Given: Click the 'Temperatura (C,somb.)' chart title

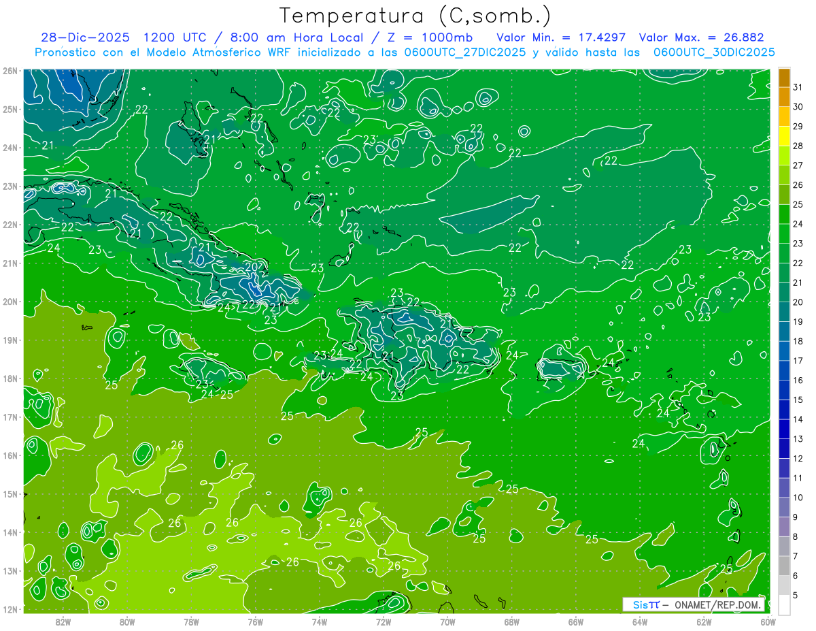Looking at the screenshot, I should click(x=415, y=16).
